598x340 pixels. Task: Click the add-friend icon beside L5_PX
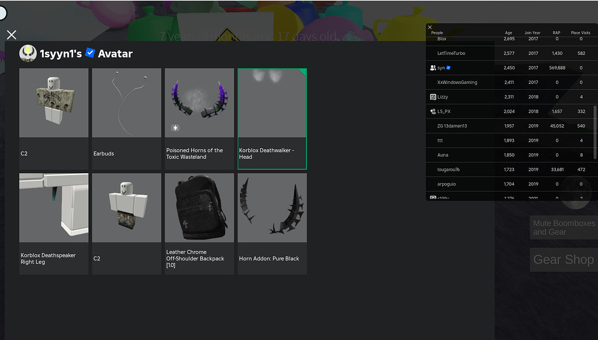[x=433, y=111]
